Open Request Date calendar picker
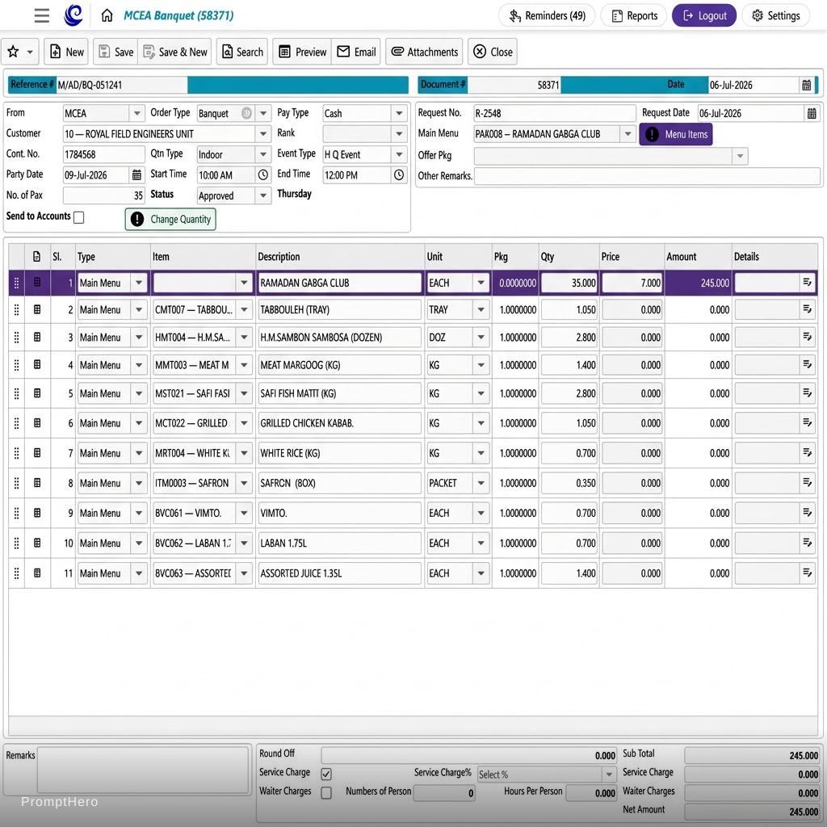This screenshot has width=827, height=827. click(x=812, y=113)
